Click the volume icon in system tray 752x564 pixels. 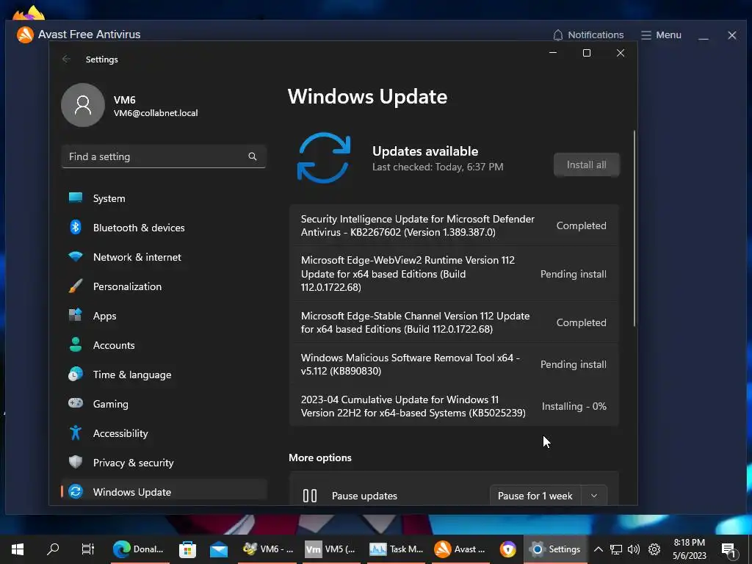[x=634, y=549]
